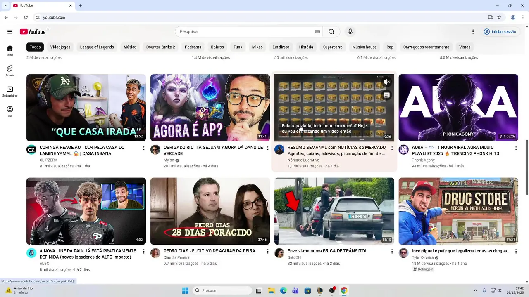Open ALEX channel avatar

(x=31, y=253)
